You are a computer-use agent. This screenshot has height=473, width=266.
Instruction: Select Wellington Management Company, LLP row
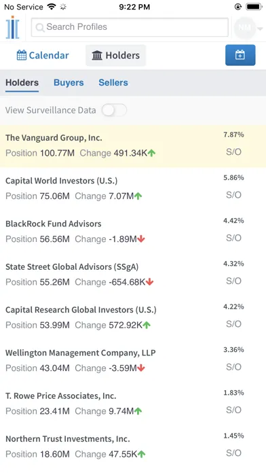133,361
